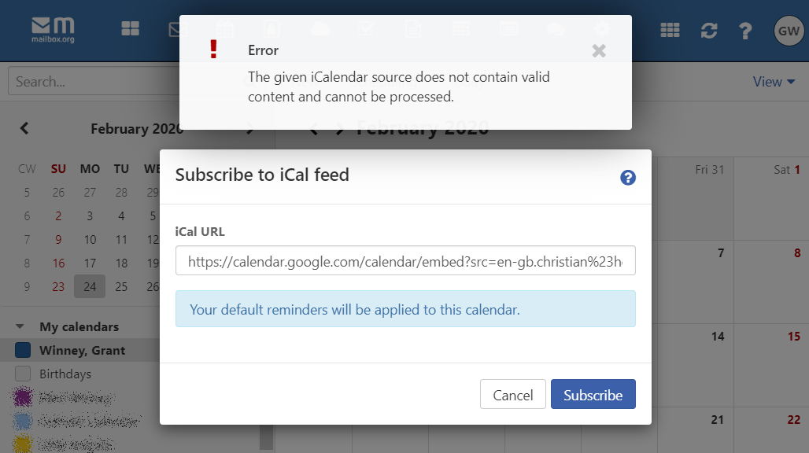Image resolution: width=809 pixels, height=453 pixels.
Task: Open the help question mark icon
Action: tap(745, 31)
